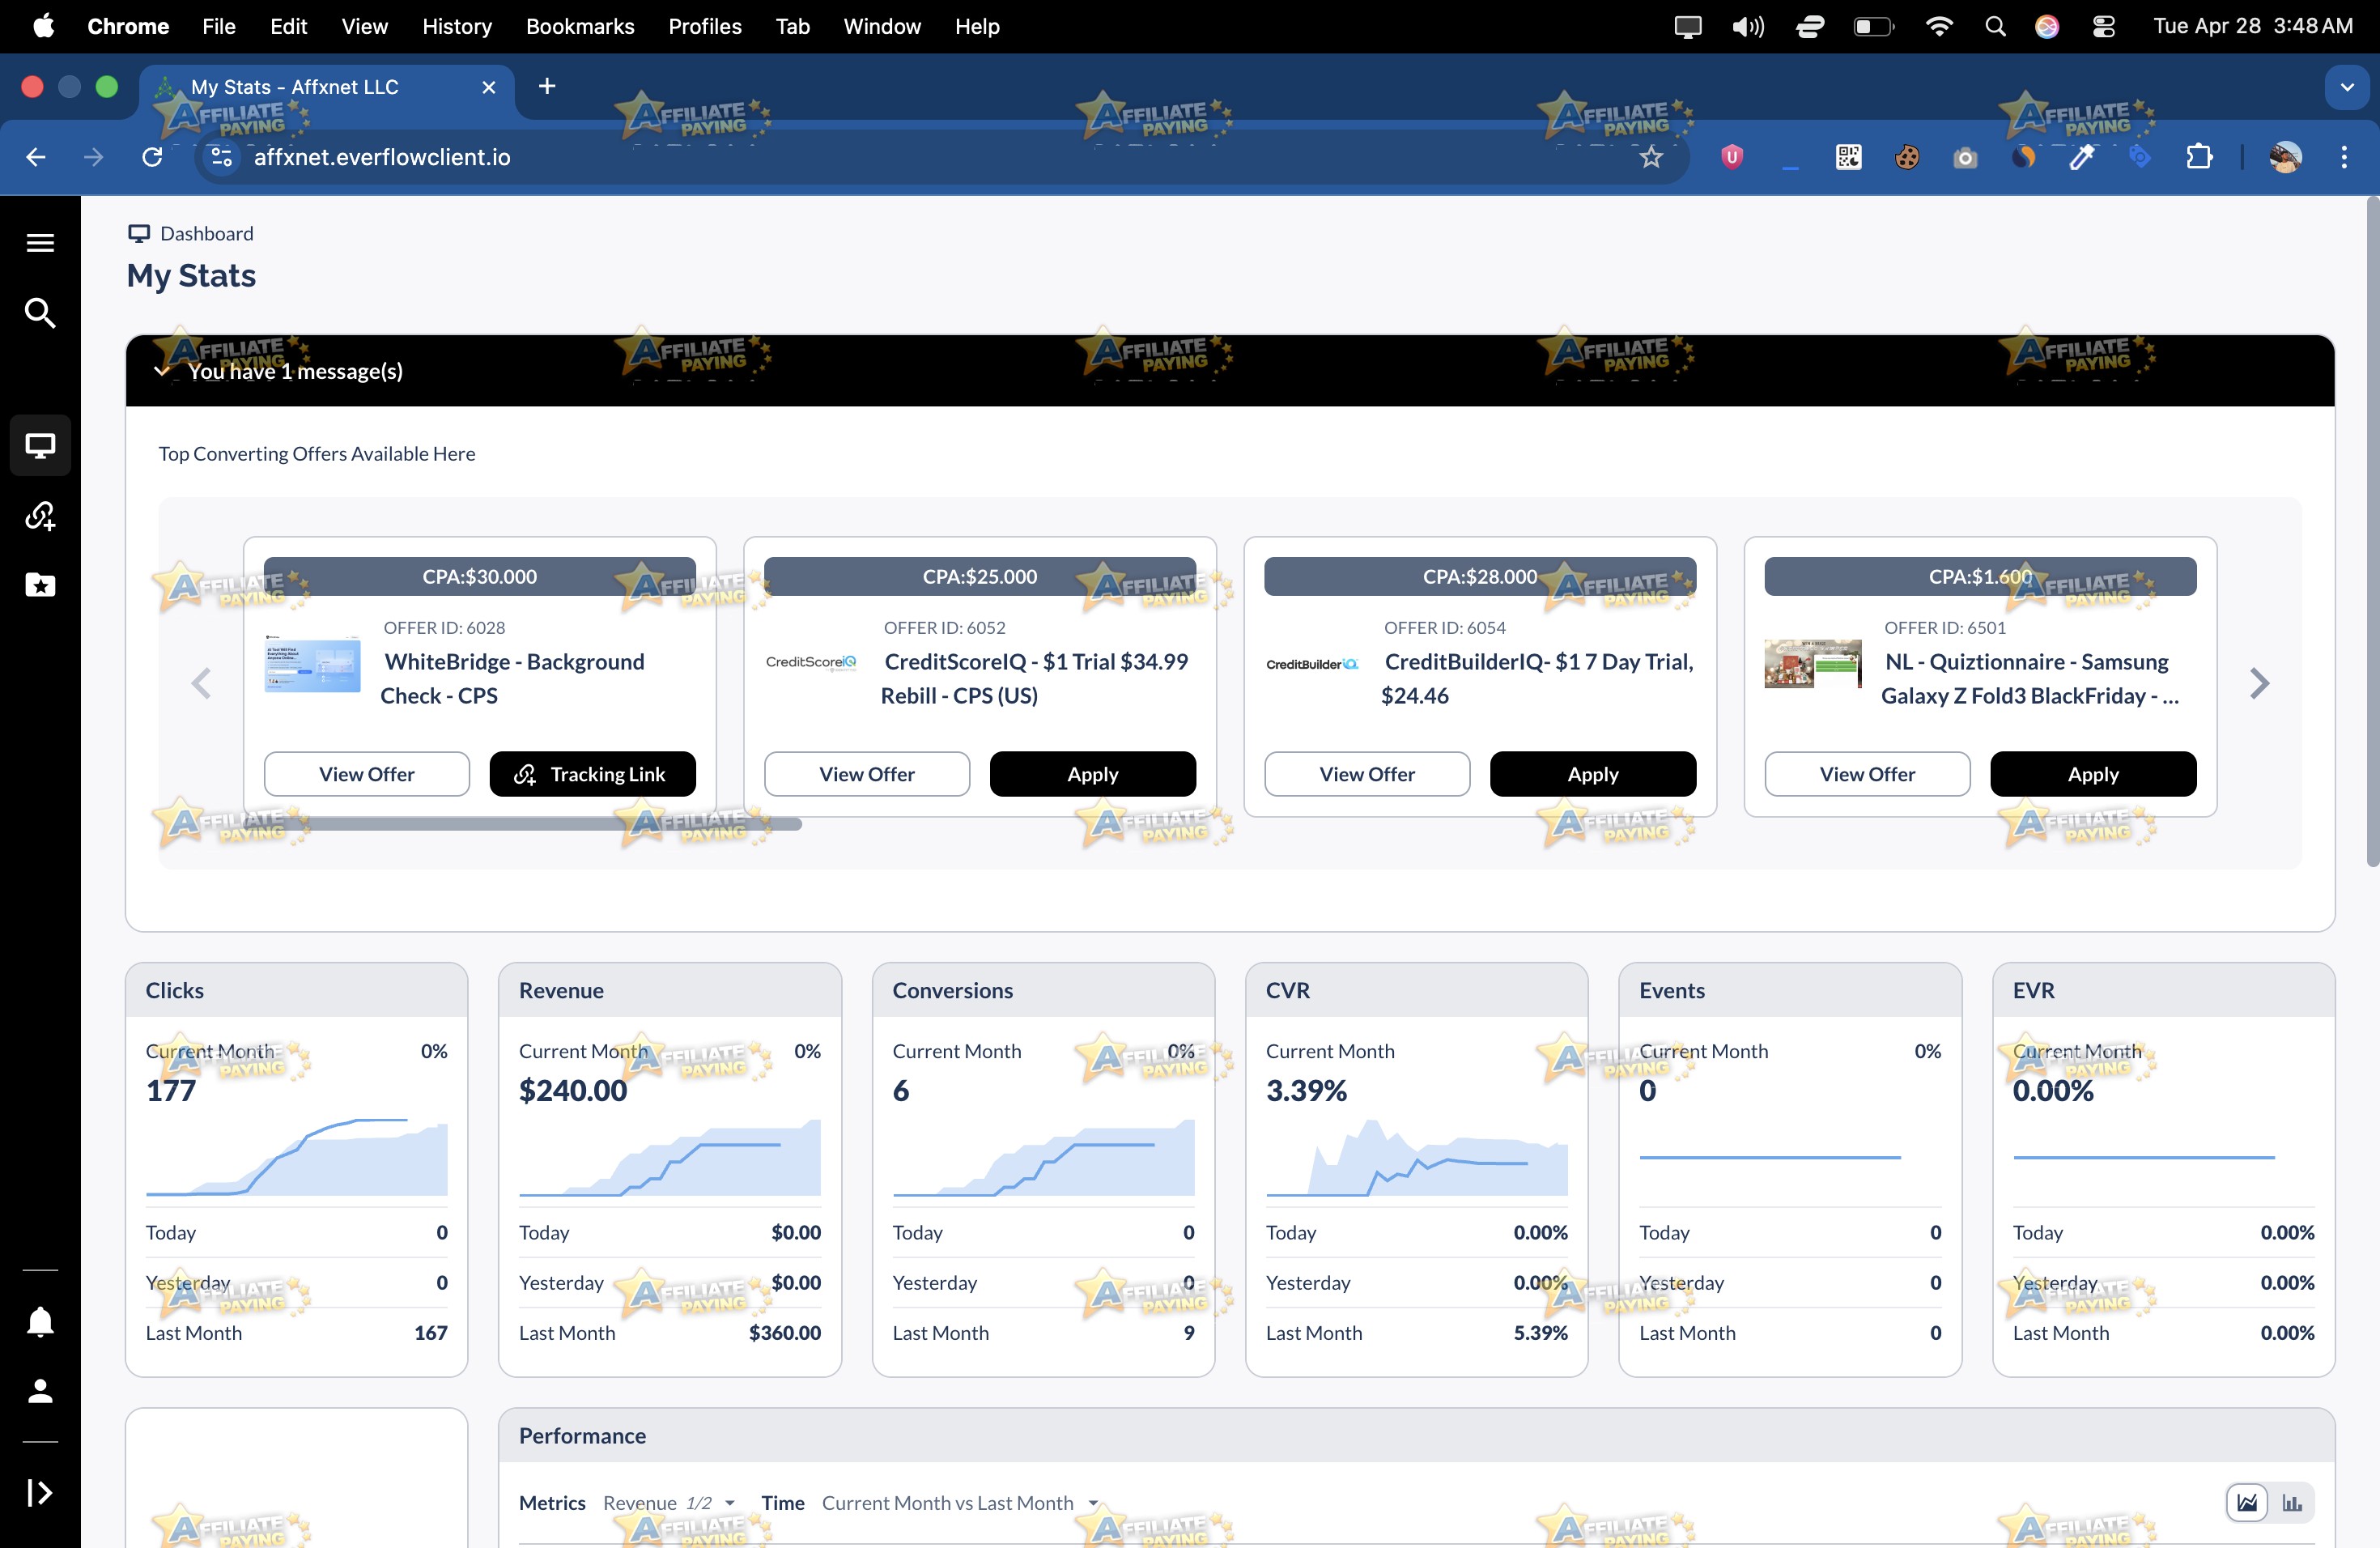This screenshot has width=2380, height=1548.
Task: Click the CVR trend chart
Action: [x=1417, y=1157]
